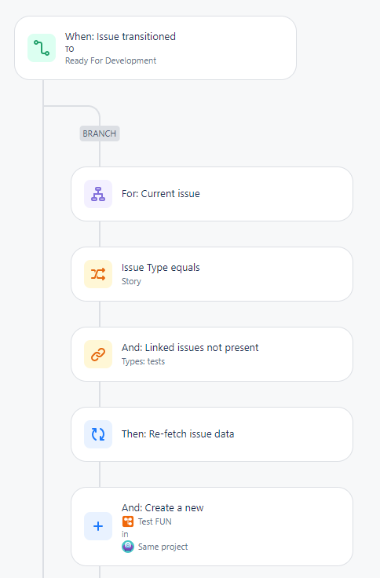Screen dimensions: 380x578
Task: Open the When: Issue transitioned trigger card
Action: 155,48
